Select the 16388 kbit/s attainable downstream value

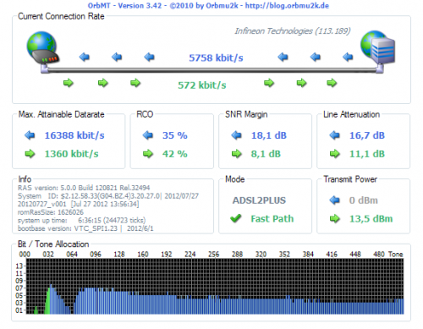74,135
